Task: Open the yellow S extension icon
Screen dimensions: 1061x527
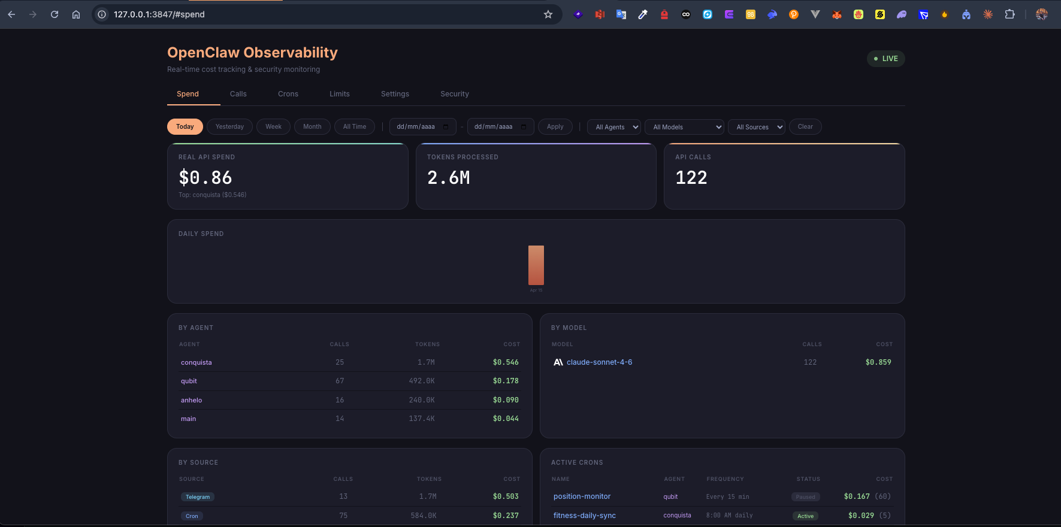Action: (x=880, y=14)
